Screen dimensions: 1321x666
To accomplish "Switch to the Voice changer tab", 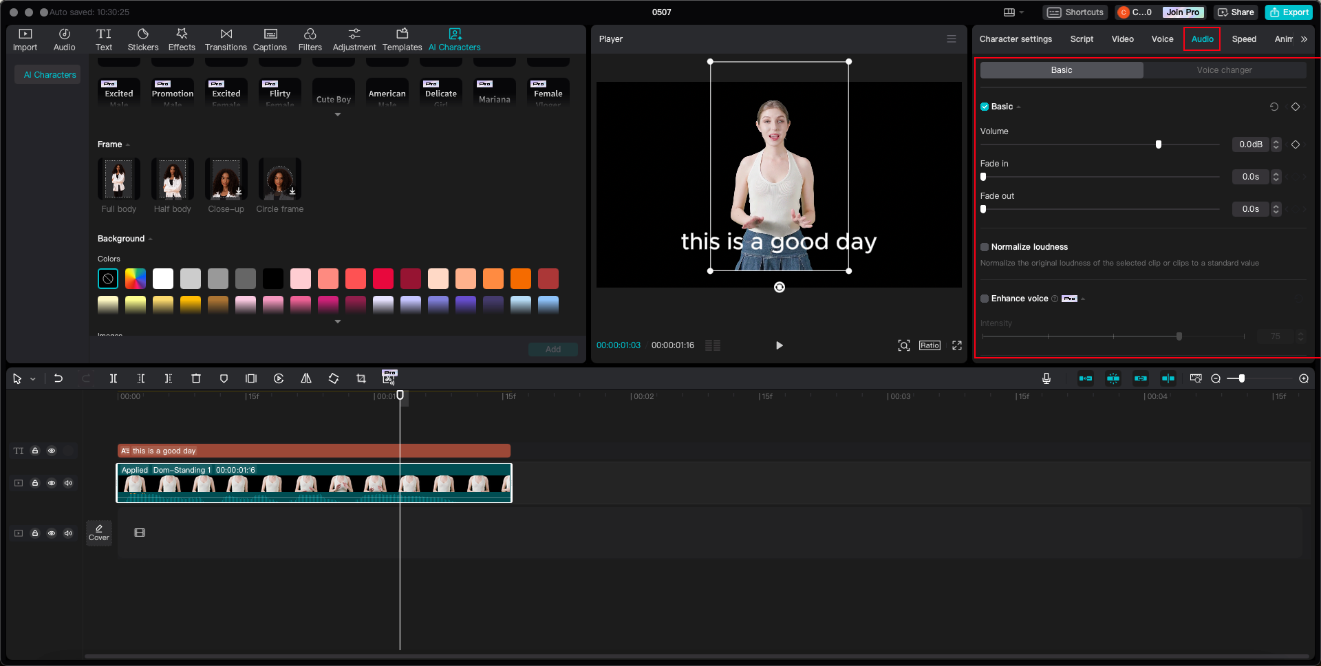I will coord(1225,69).
